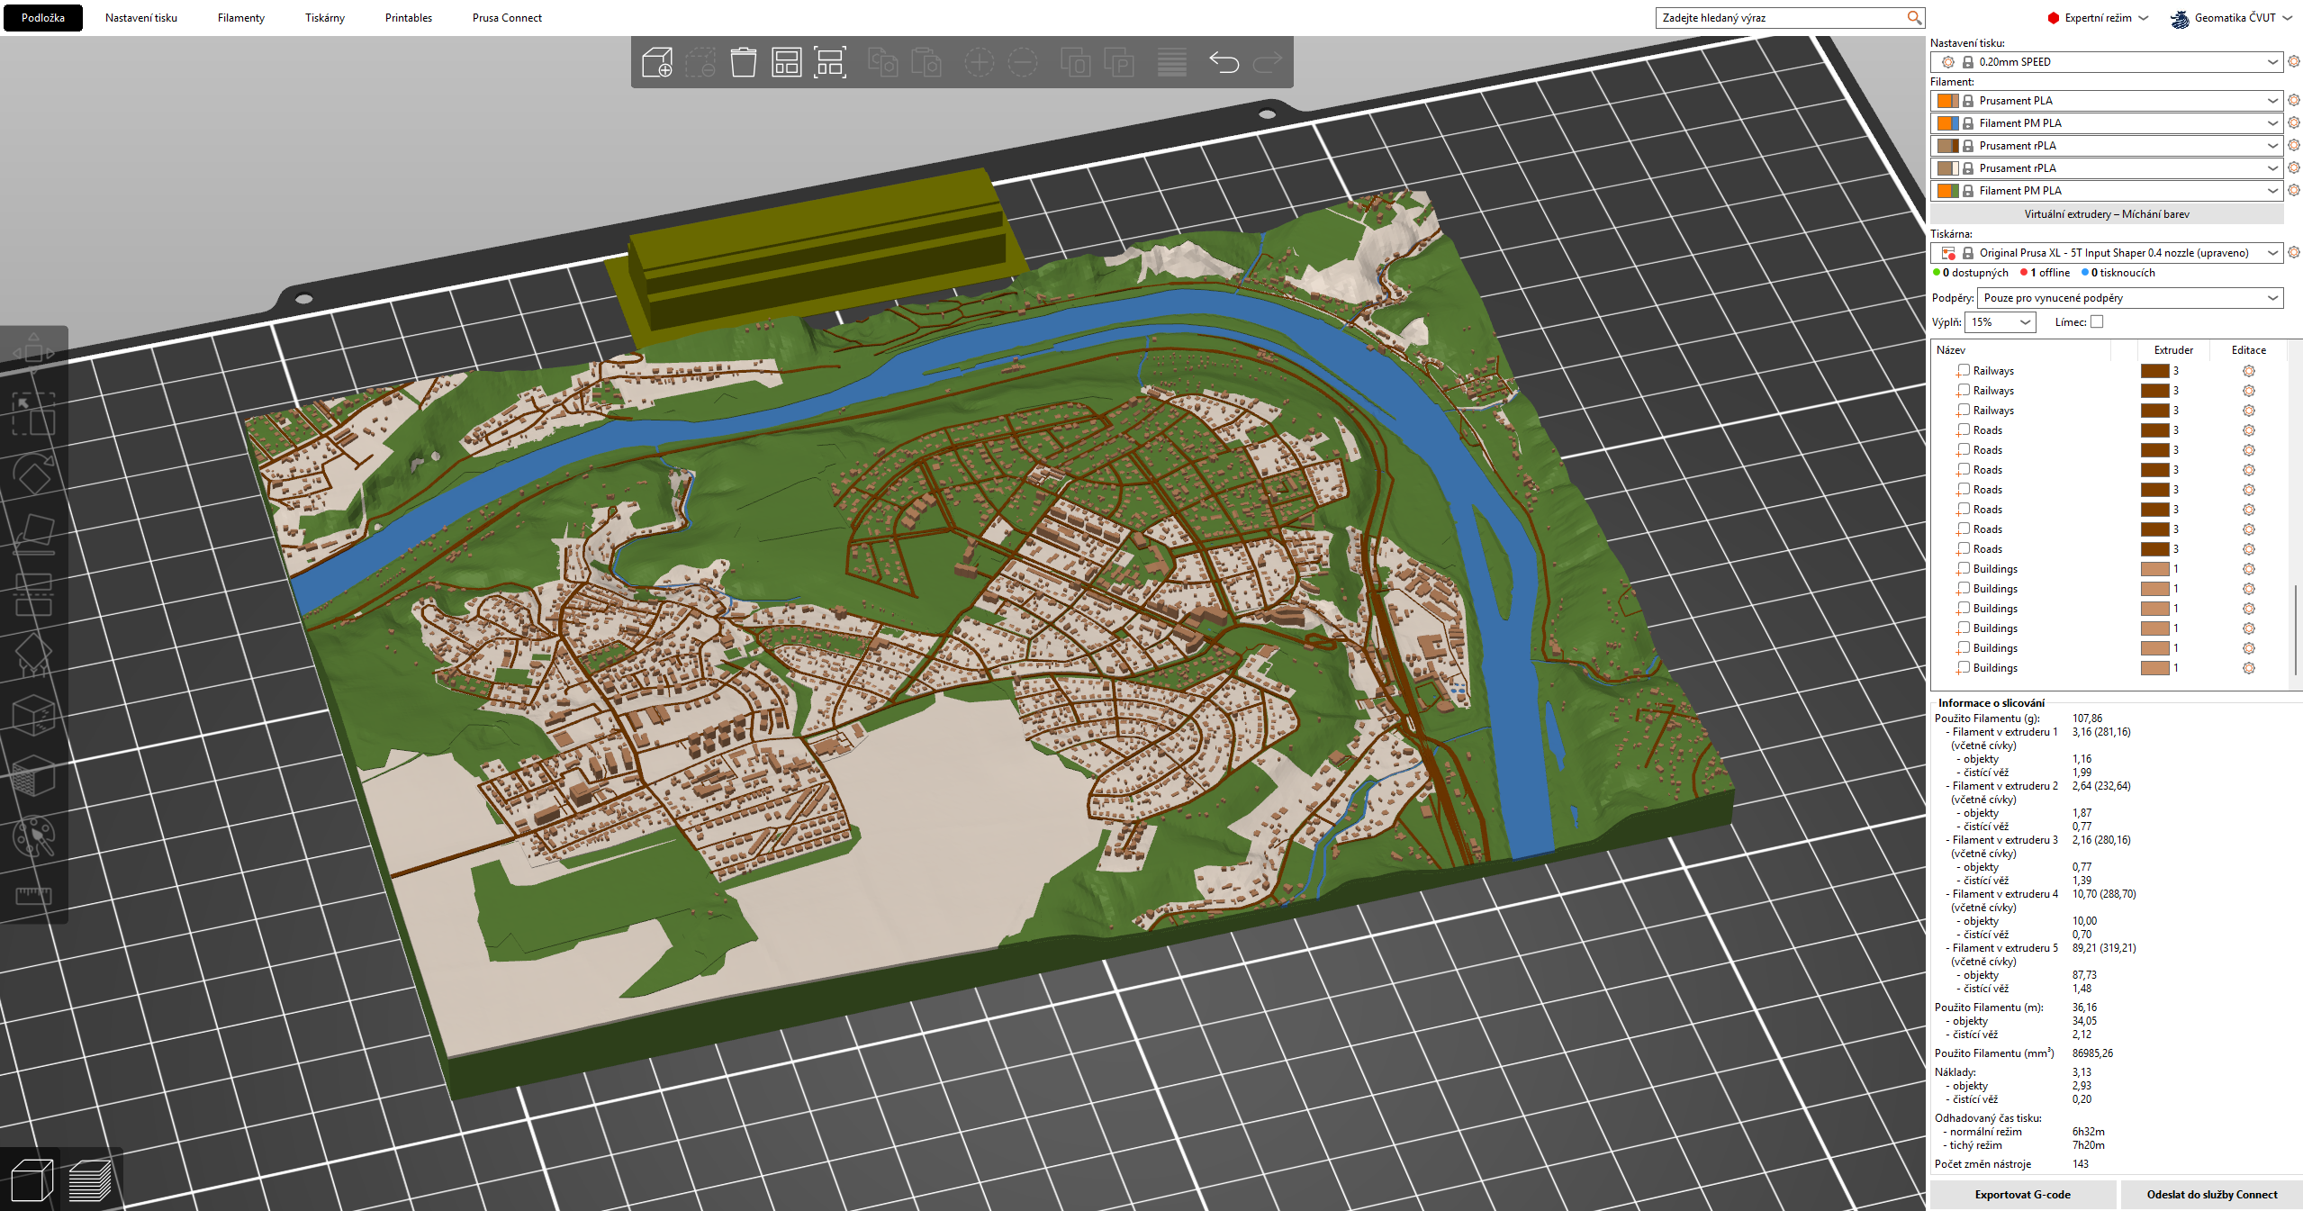Viewport: 2303px width, 1211px height.
Task: Open the Prusament PLA filament dropdown
Action: click(x=2107, y=101)
